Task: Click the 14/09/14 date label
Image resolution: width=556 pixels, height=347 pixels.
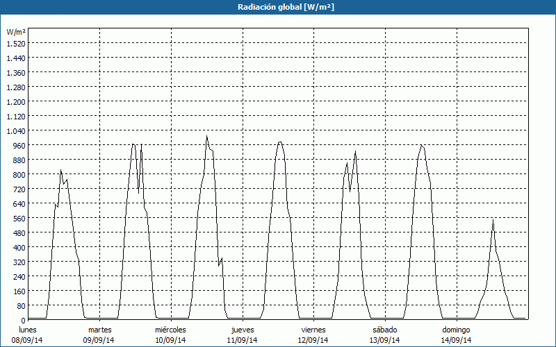Action: [x=456, y=340]
